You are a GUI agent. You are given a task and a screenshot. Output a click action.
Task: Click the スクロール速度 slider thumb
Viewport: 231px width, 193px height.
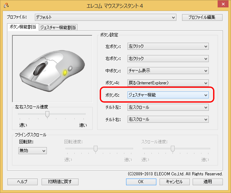point(173,149)
